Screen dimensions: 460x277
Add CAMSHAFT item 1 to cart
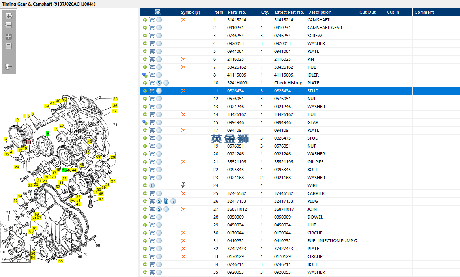pyautogui.click(x=152, y=20)
